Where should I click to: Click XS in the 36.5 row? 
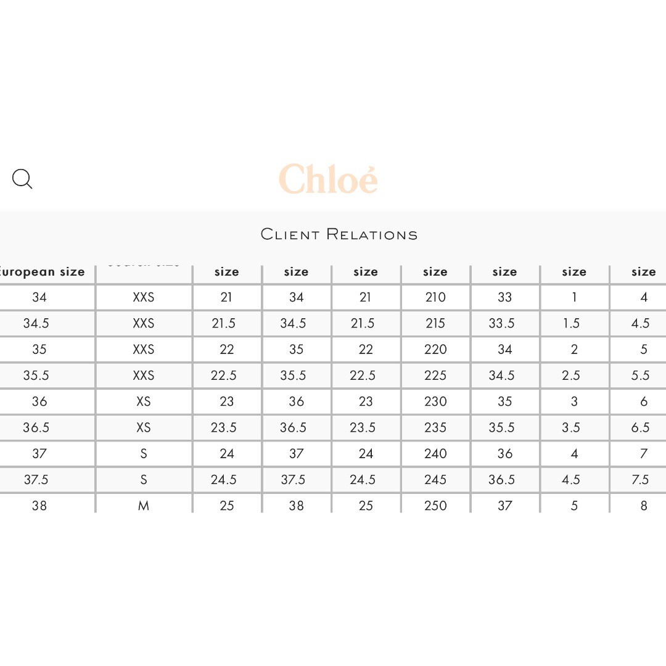(x=144, y=427)
